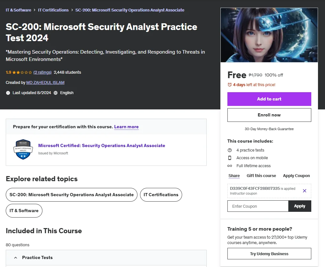
Task: Click the Enroll now button
Action: click(269, 115)
